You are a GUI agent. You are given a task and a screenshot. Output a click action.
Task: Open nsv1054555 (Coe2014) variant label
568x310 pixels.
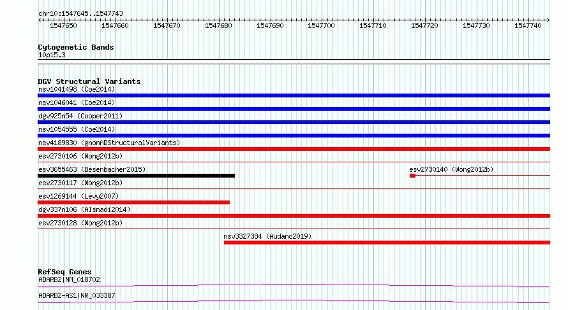pos(77,129)
